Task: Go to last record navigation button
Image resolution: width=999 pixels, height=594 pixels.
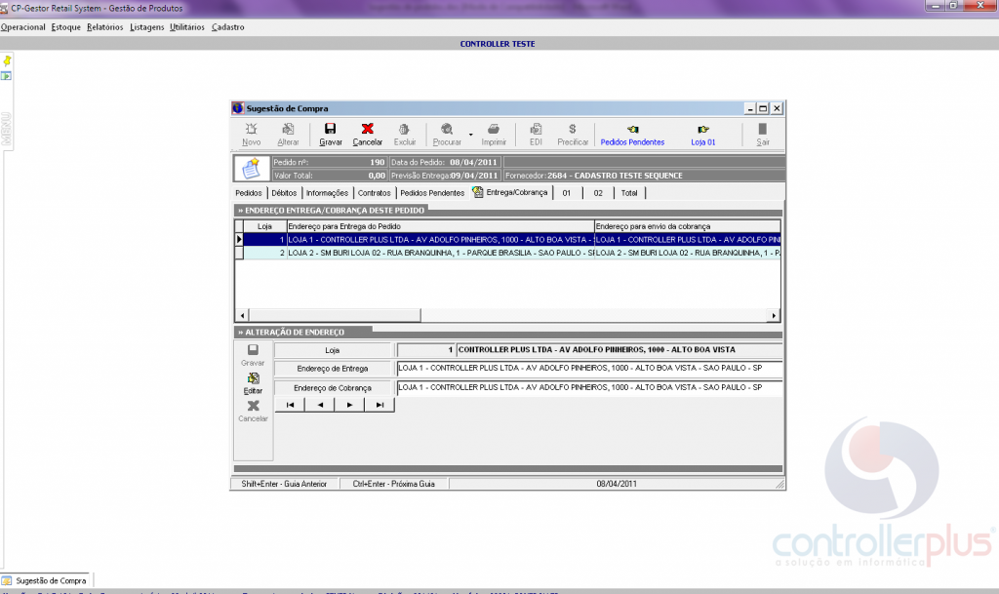Action: point(380,405)
